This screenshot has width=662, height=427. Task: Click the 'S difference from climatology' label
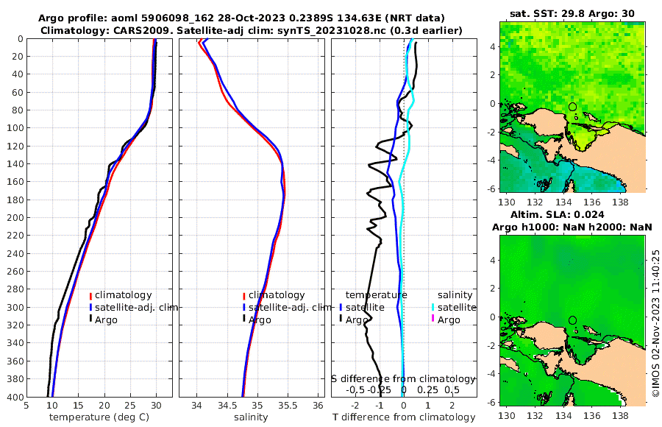[403, 378]
